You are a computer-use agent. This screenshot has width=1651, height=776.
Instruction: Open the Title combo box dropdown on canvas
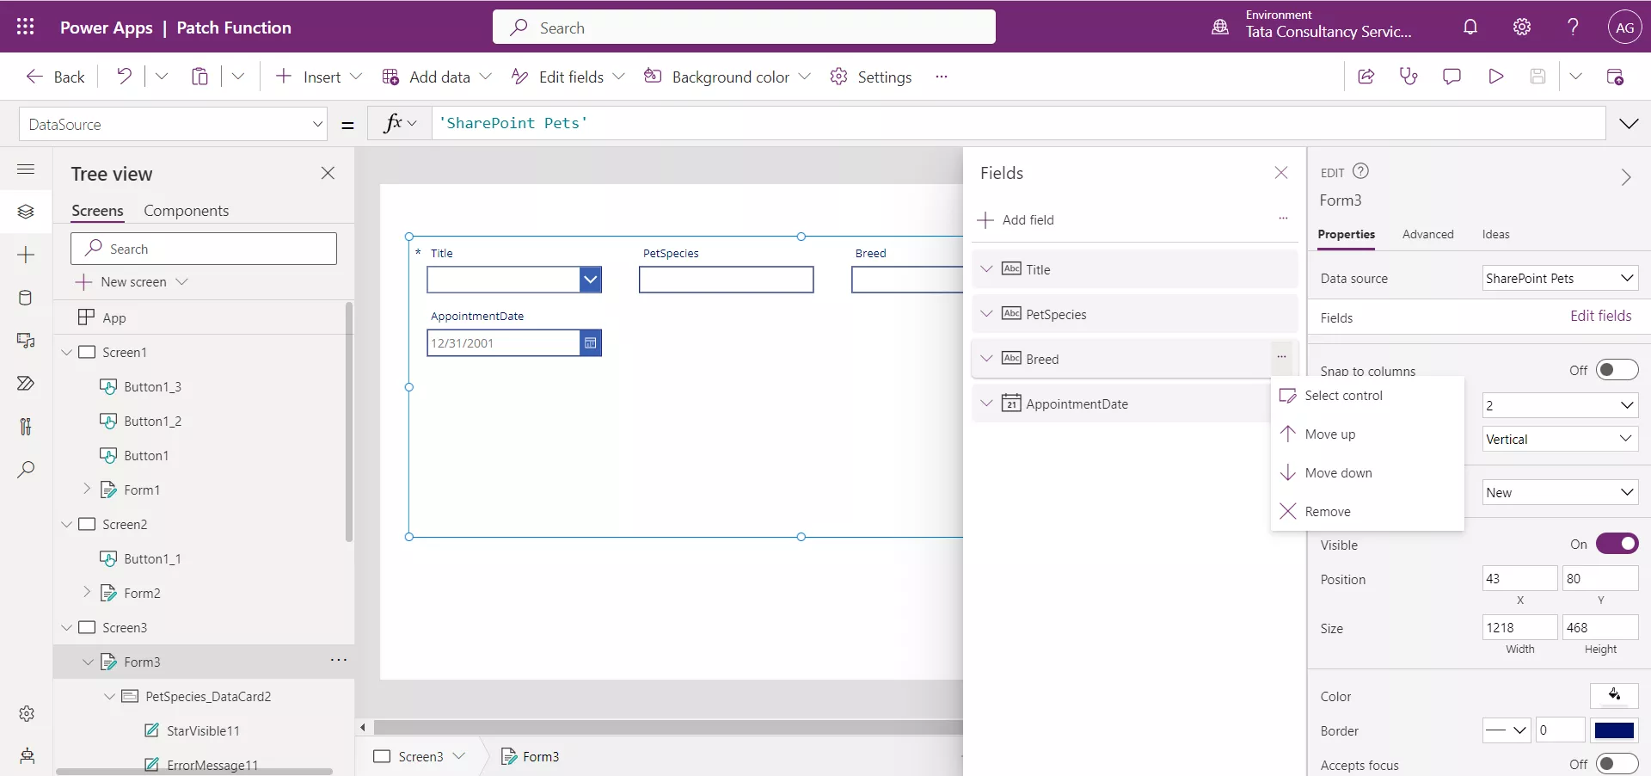coord(590,280)
